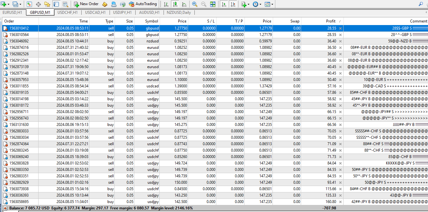Screen dimensions: 428x212
Task: Select the bar chart icon
Action: pyautogui.click(x=166, y=4)
